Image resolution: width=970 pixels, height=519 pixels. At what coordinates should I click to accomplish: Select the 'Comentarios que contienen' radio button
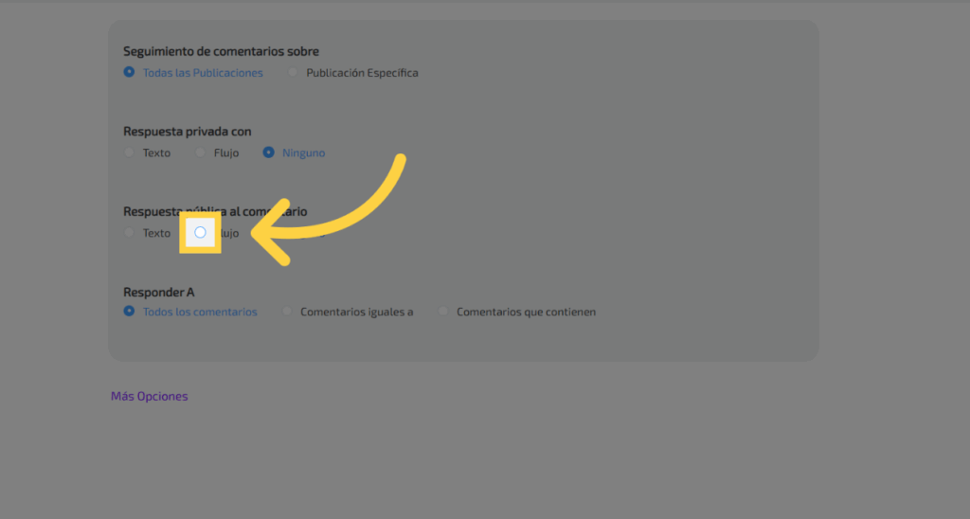coord(442,312)
